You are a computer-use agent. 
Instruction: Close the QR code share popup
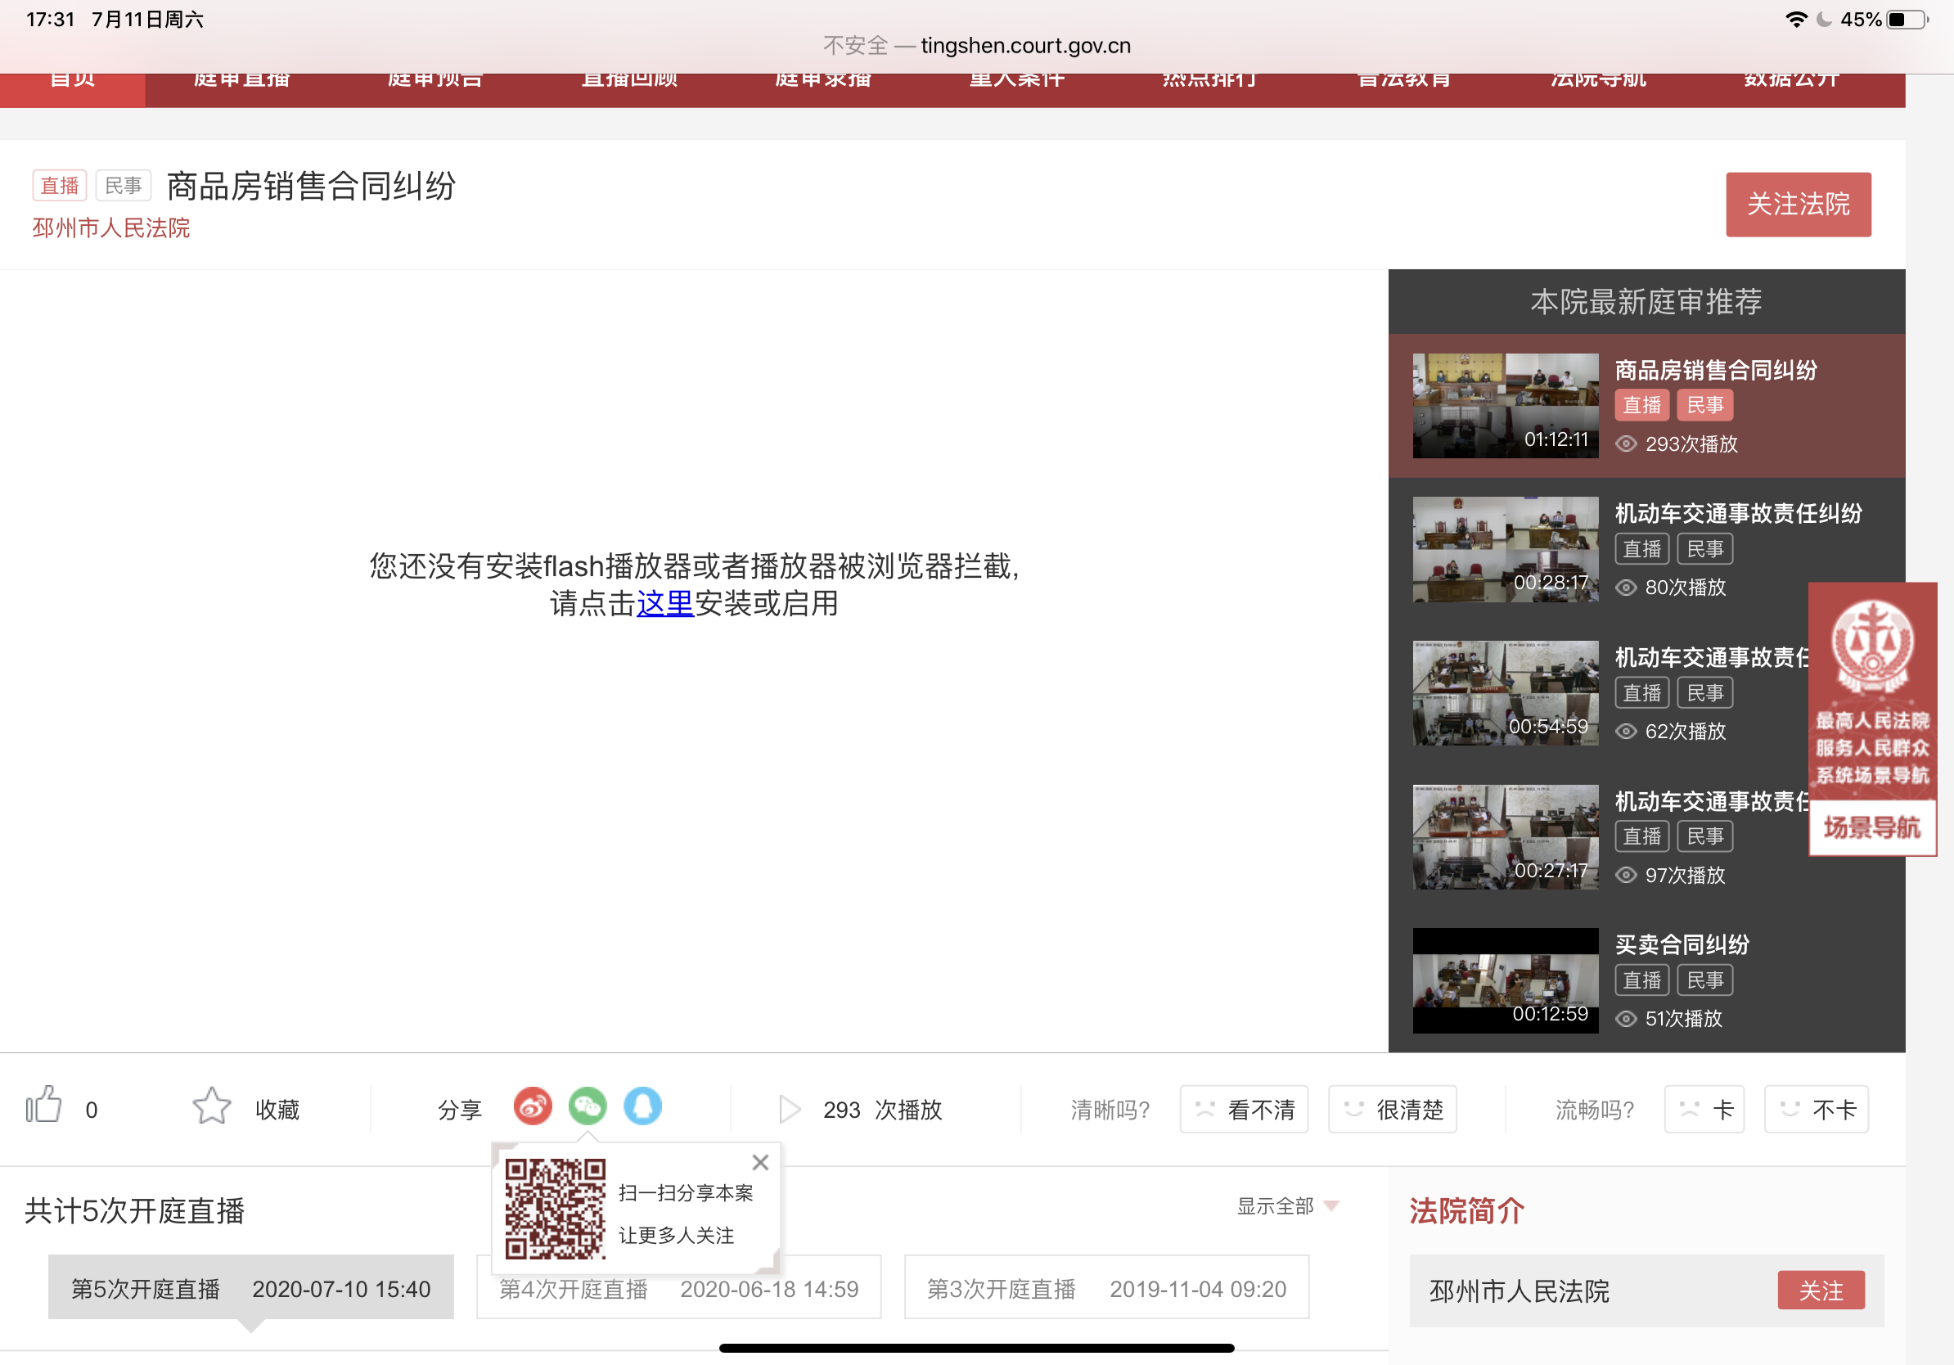tap(760, 1163)
